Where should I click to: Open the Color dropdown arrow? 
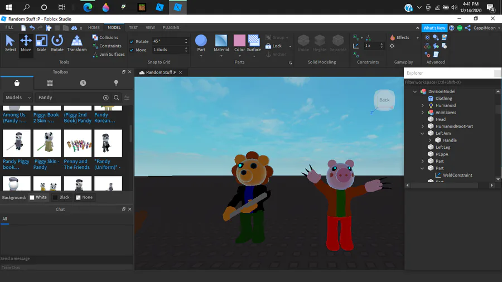(239, 56)
